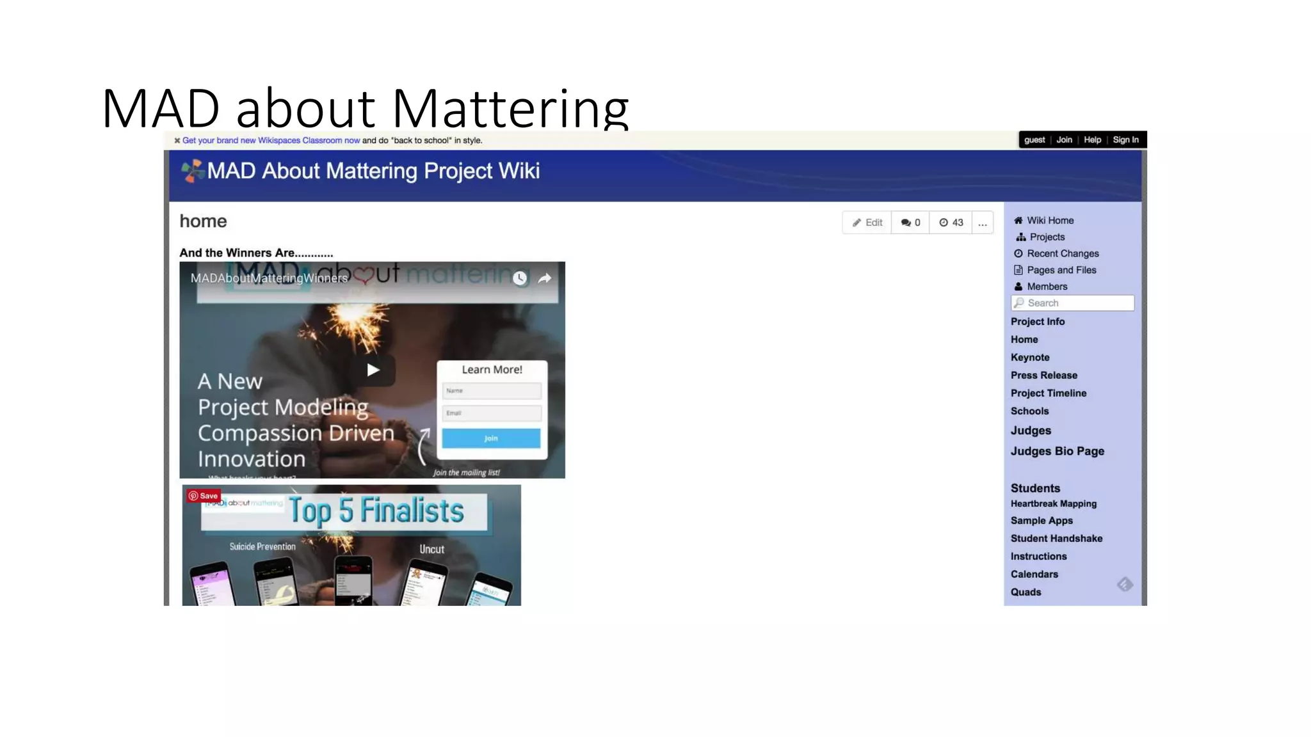Image resolution: width=1311 pixels, height=737 pixels.
Task: View page revision history count 43
Action: coord(951,223)
